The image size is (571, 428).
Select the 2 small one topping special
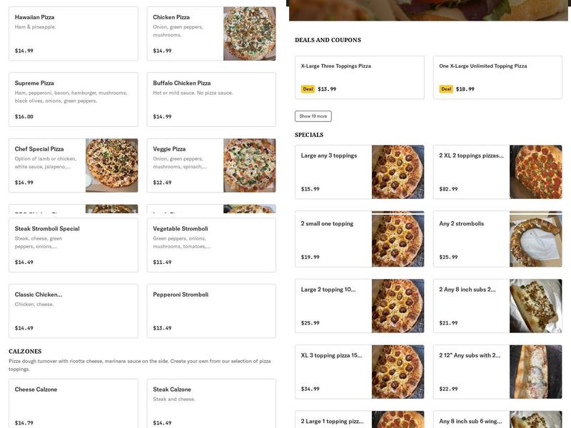tap(333, 240)
